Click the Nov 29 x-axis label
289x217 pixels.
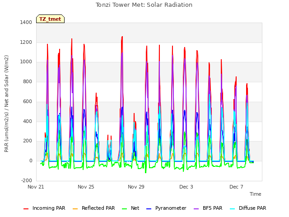tap(136, 187)
